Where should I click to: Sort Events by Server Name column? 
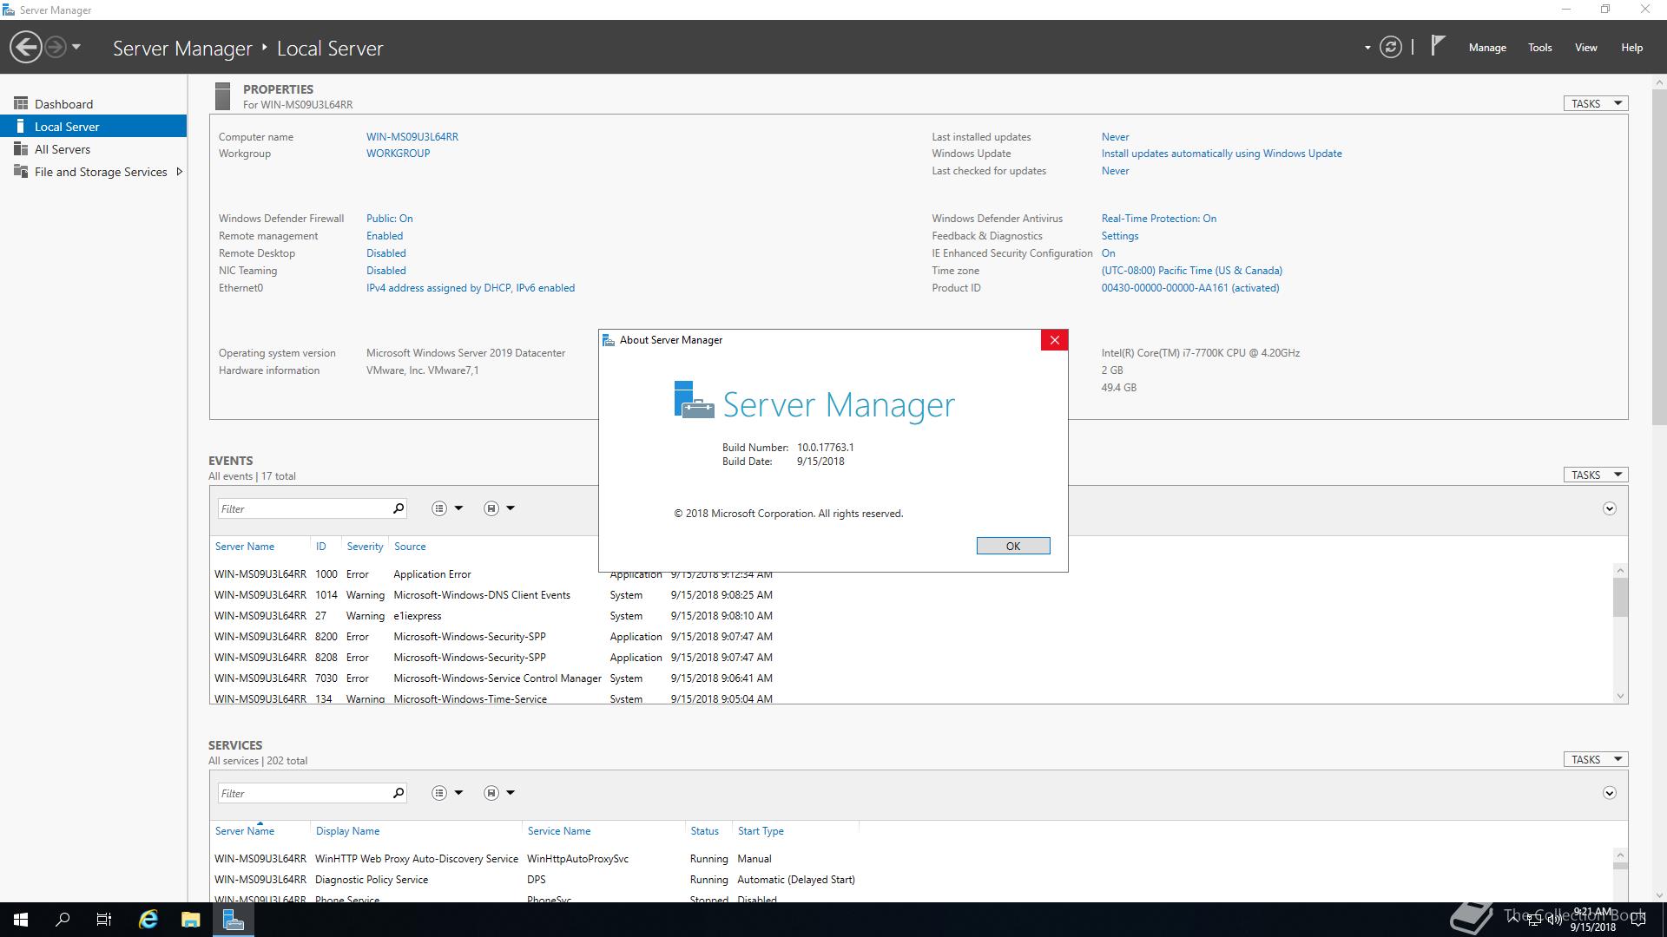pyautogui.click(x=245, y=547)
